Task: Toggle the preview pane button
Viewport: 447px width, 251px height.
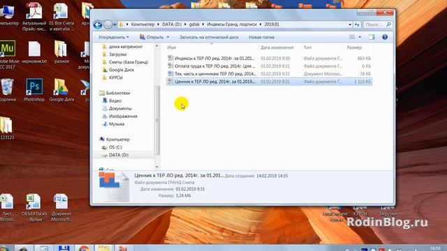Action: pyautogui.click(x=372, y=37)
